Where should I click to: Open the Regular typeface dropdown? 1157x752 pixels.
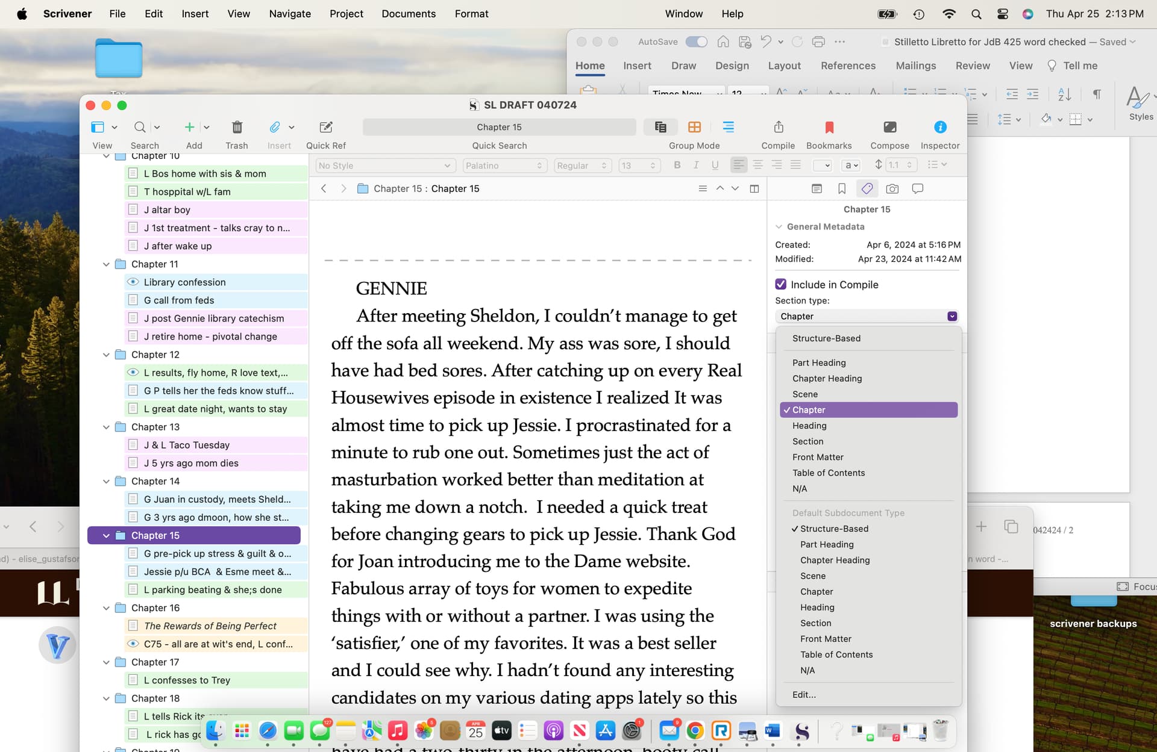click(583, 165)
